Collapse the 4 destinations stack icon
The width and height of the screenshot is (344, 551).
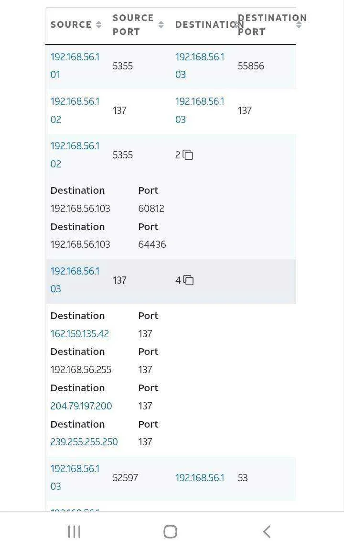pos(189,280)
